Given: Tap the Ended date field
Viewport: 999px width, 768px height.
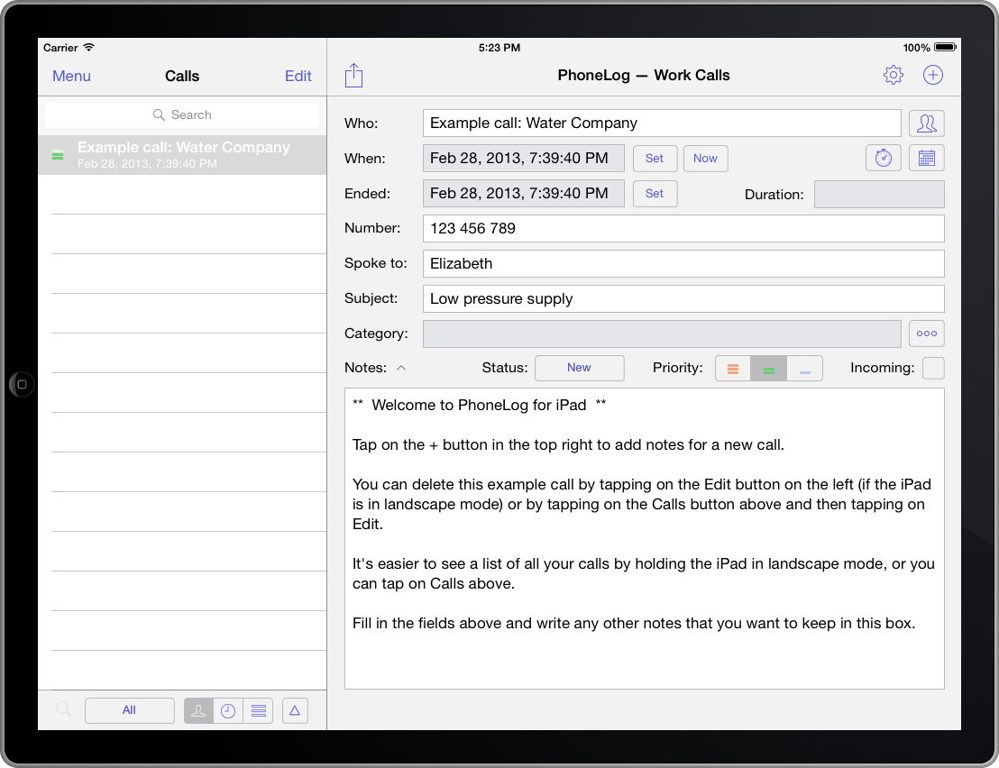Looking at the screenshot, I should coord(524,194).
